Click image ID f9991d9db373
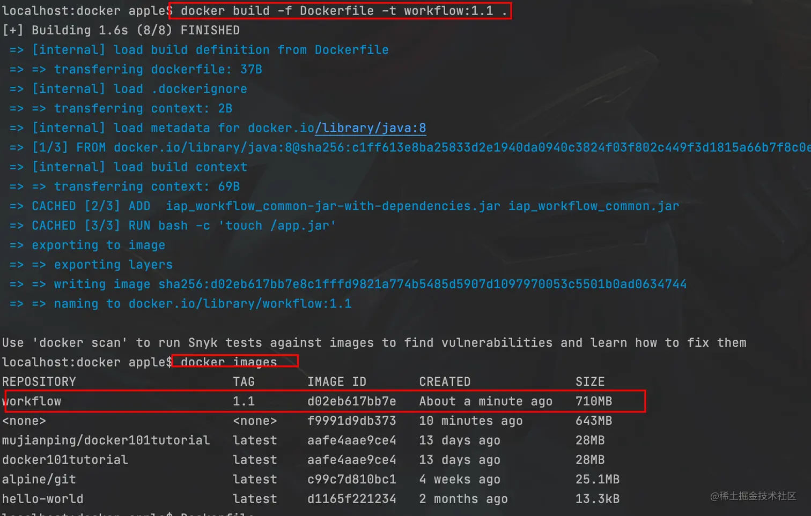811x516 pixels. 351,421
